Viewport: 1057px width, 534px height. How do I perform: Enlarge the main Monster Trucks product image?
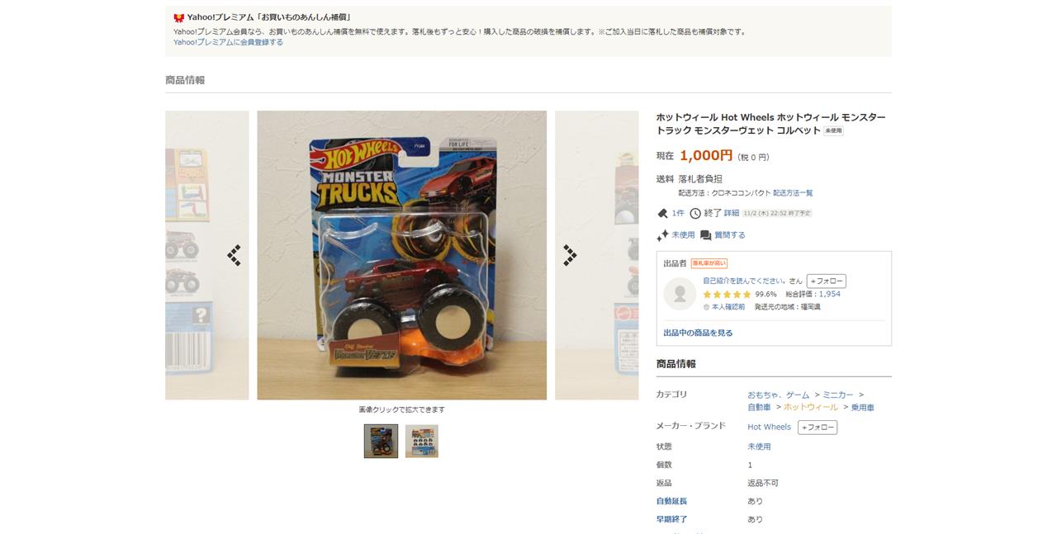pos(402,255)
